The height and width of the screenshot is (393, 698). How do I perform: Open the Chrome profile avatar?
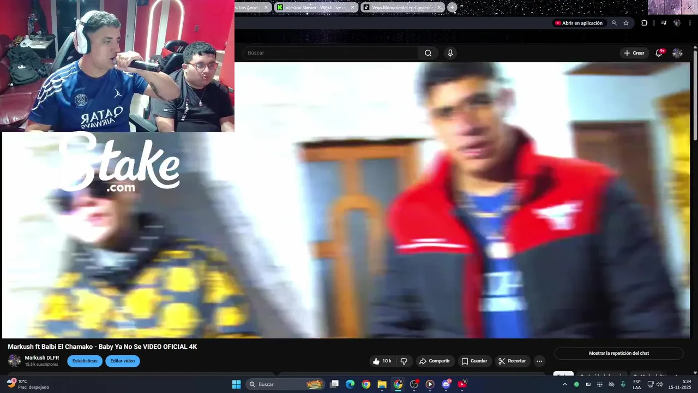tap(677, 23)
